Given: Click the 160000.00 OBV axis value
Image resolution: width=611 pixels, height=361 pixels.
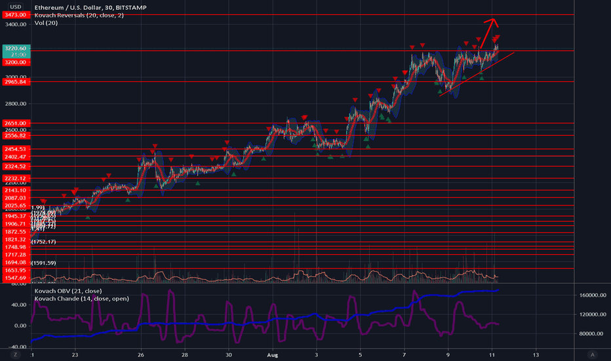Looking at the screenshot, I should coord(592,295).
